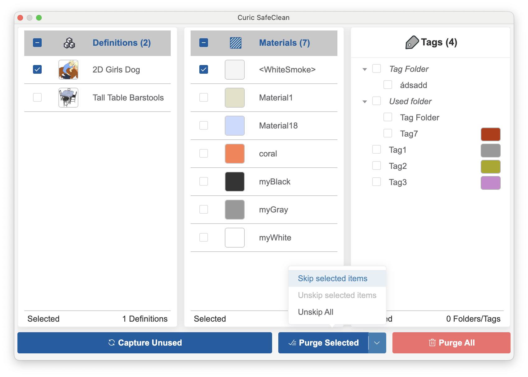Screen dimensions: 528x377
Task: Check the italic Tag Folder top-level checkbox
Action: tap(377, 68)
